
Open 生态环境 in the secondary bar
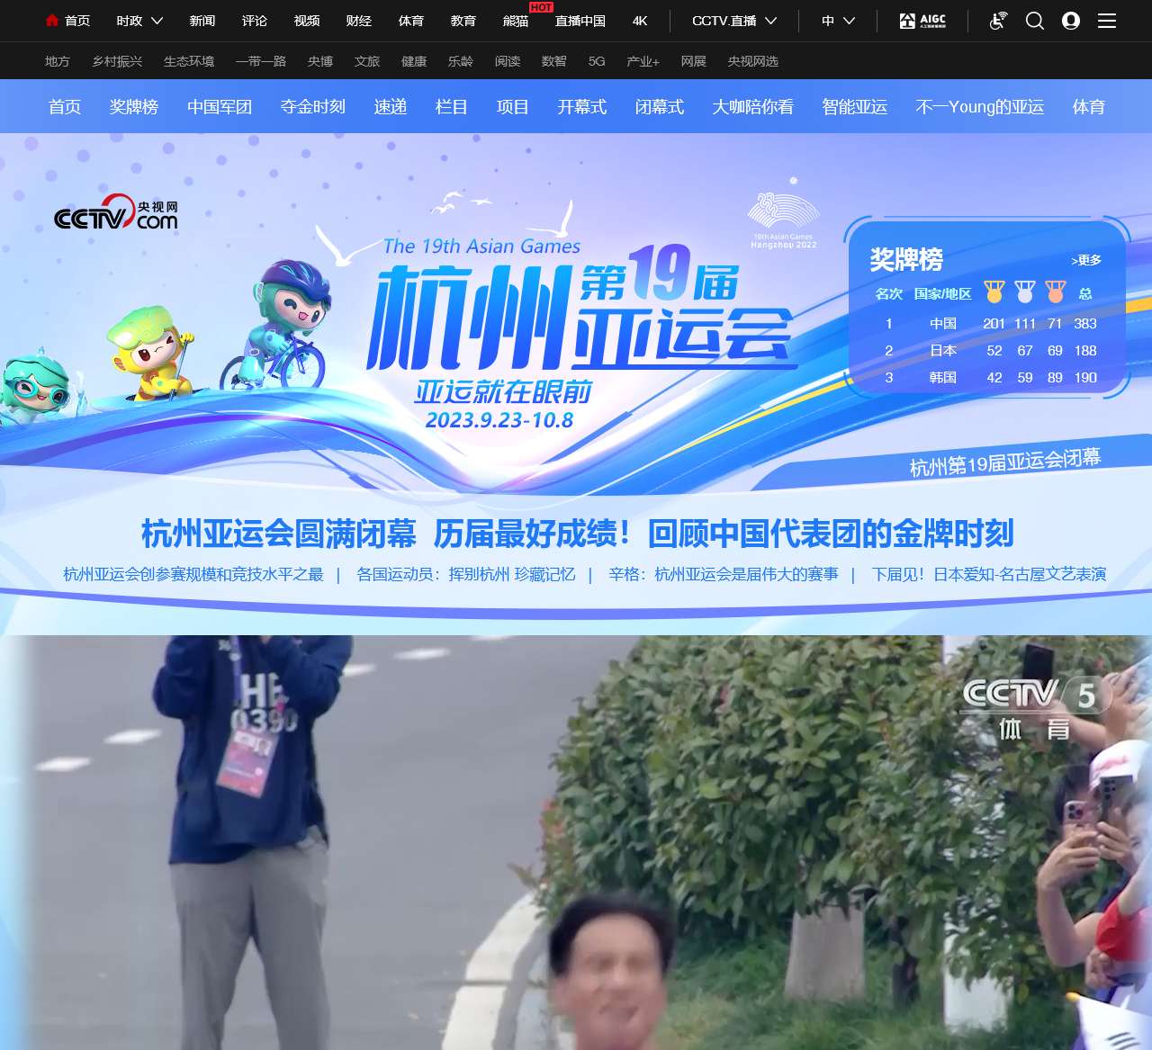(x=189, y=61)
